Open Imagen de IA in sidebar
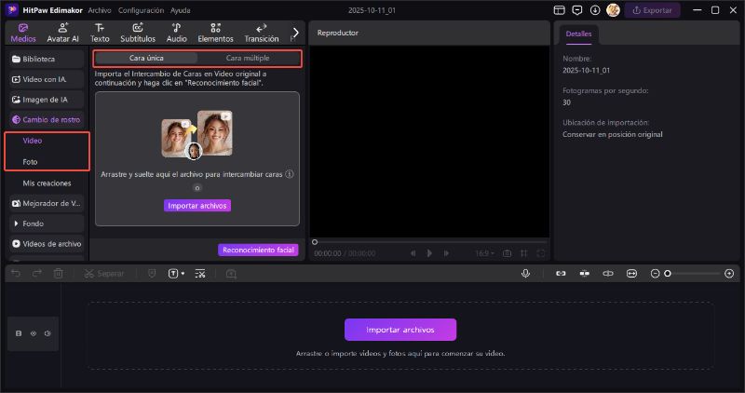This screenshot has width=745, height=393. 47,100
